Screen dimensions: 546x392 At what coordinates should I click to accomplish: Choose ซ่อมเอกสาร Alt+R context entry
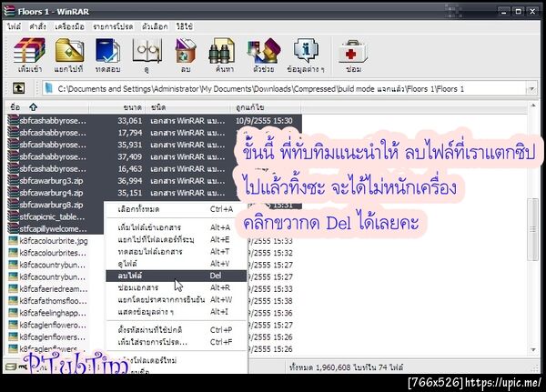click(177, 287)
